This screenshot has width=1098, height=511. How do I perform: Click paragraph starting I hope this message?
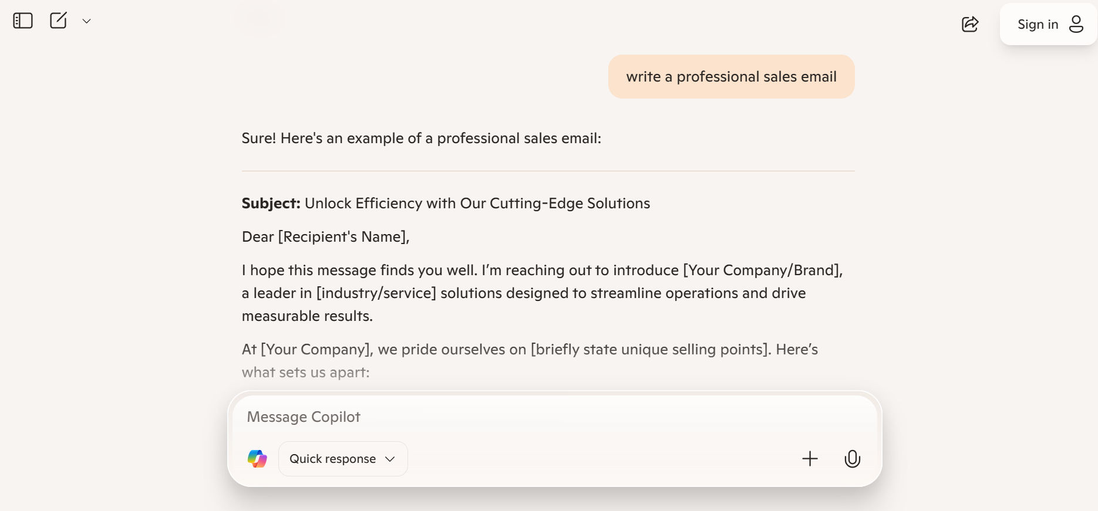click(x=543, y=293)
